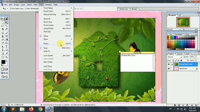Switch to the Channels tab
200x112 pixels.
tap(180, 54)
